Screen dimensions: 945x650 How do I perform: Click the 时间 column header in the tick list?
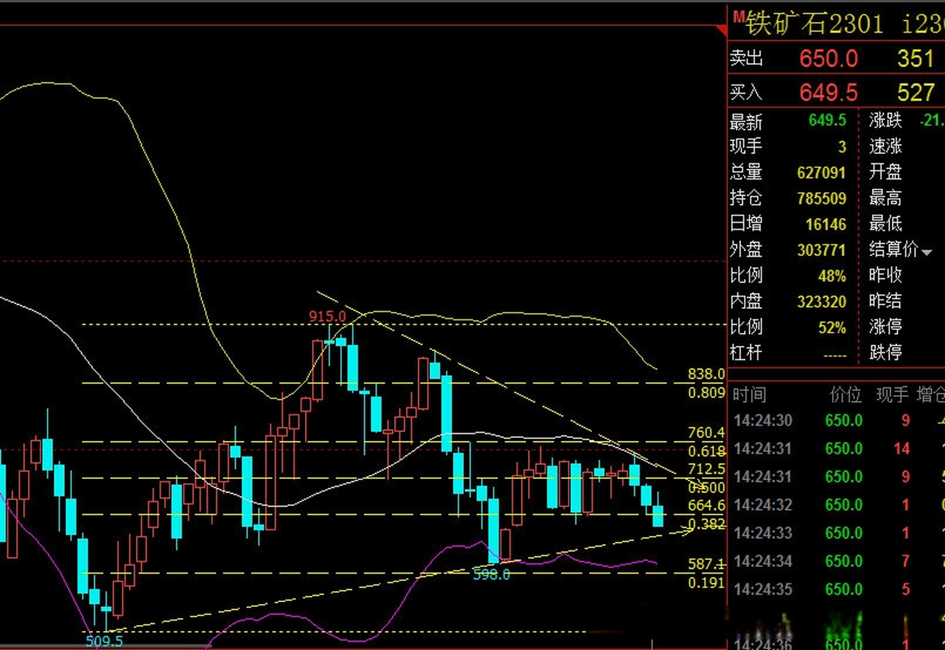click(x=749, y=395)
